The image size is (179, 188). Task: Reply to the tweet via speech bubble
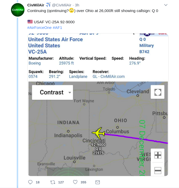click(x=30, y=182)
